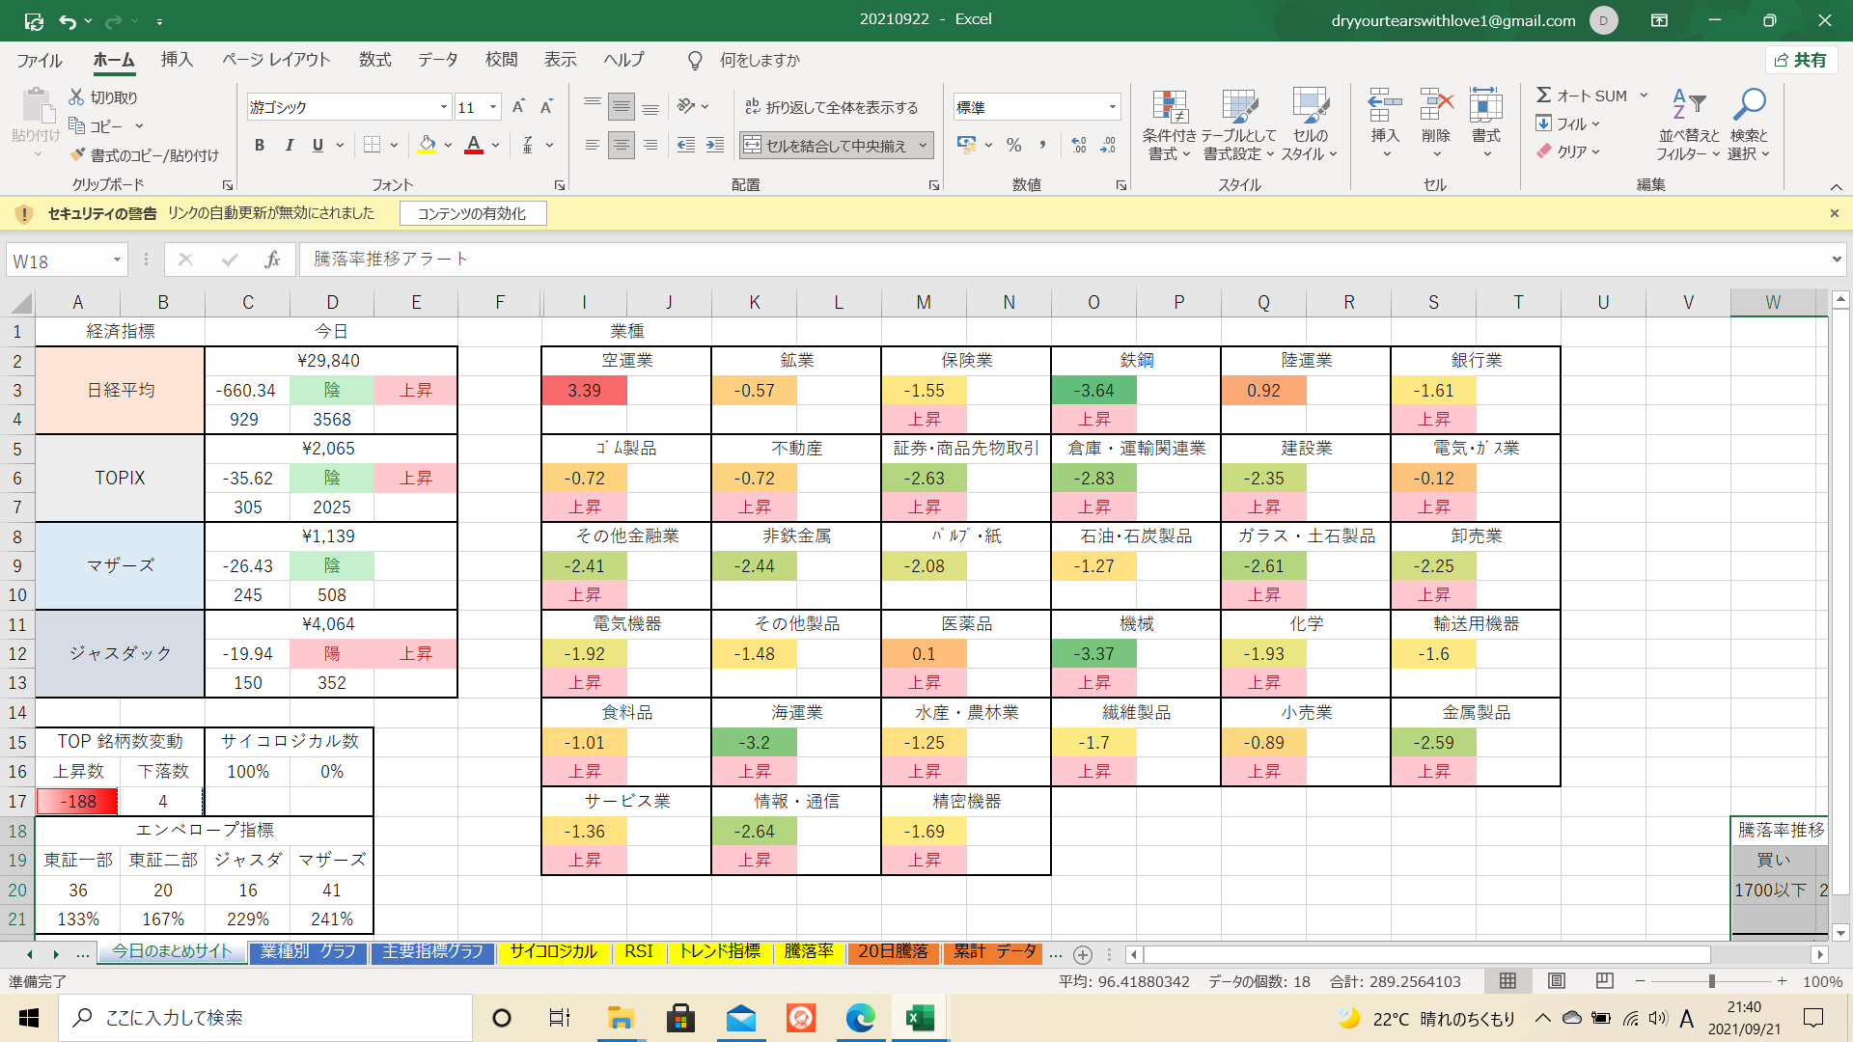The image size is (1853, 1042).
Task: Open the font name dropdown
Action: click(443, 107)
